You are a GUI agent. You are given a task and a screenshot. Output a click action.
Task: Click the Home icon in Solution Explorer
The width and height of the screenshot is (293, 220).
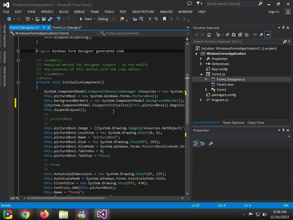[209, 35]
